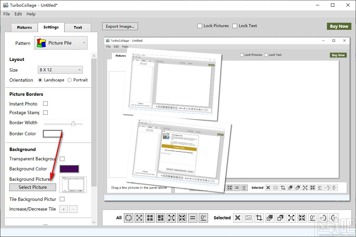356x237 pixels.
Task: Toggle the Instant Photo checkbox
Action: (x=45, y=104)
